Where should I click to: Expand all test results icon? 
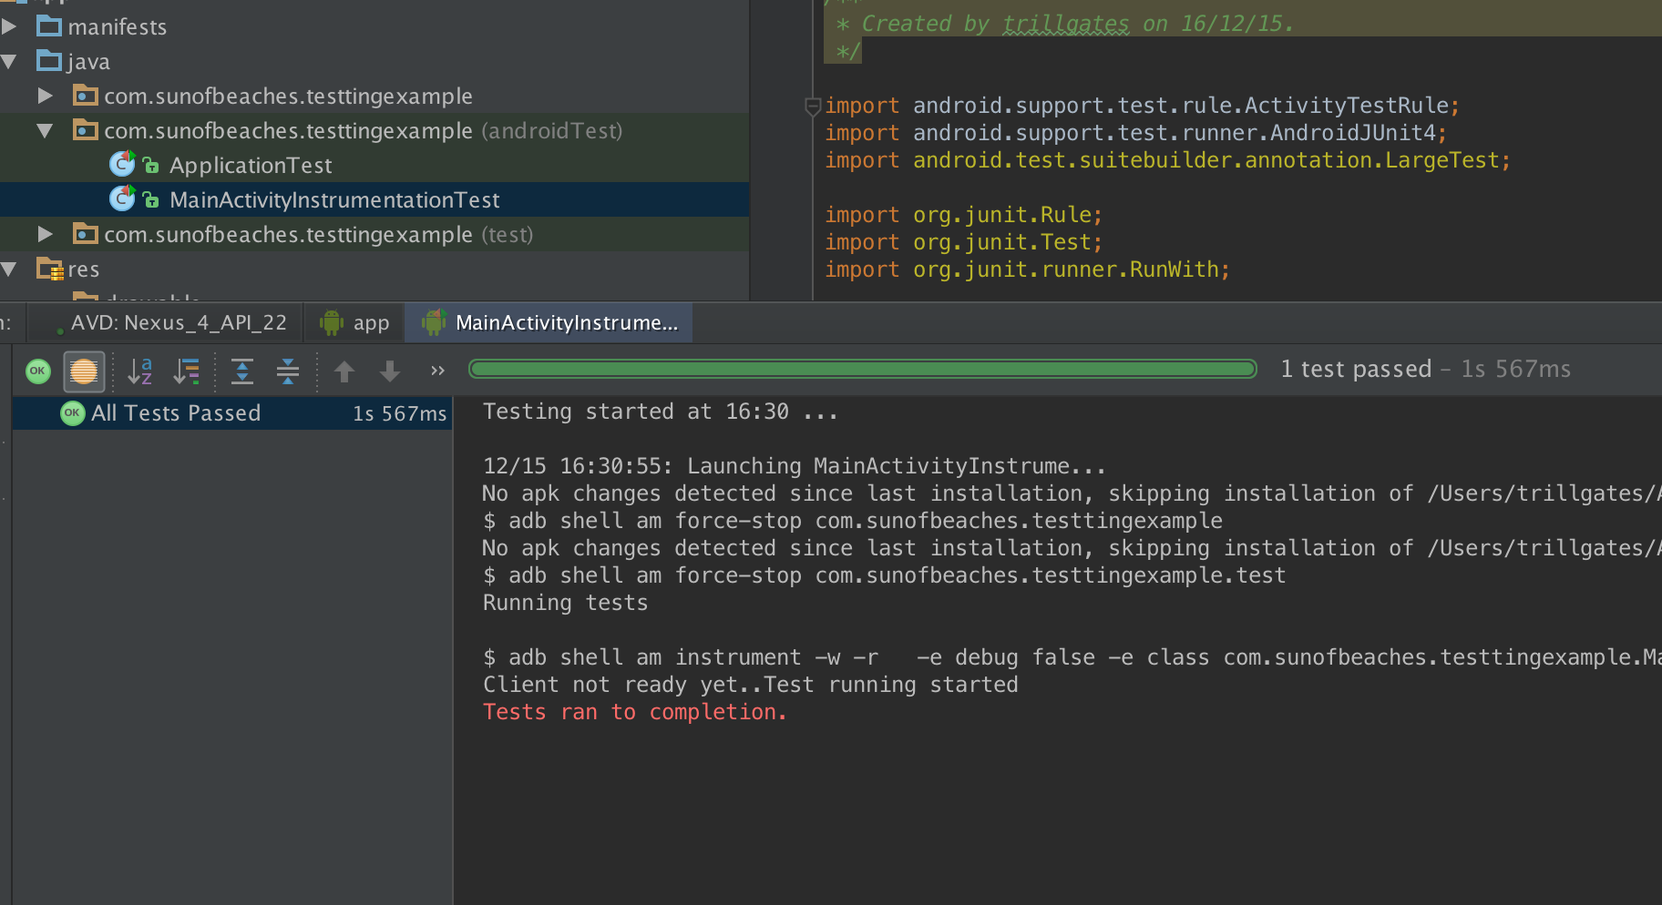coord(242,371)
